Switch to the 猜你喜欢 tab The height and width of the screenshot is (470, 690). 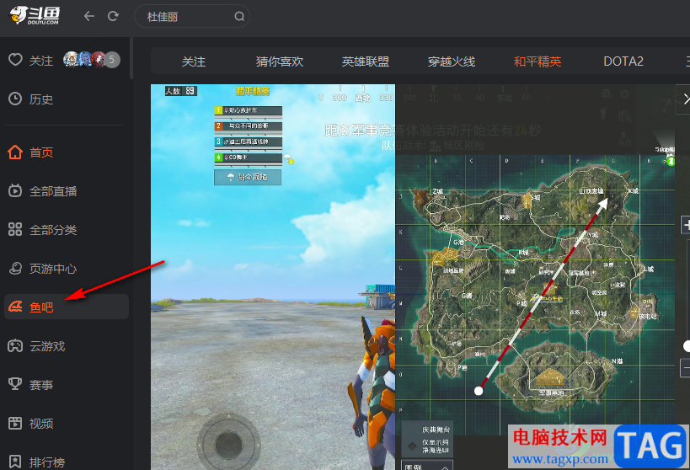coord(280,61)
